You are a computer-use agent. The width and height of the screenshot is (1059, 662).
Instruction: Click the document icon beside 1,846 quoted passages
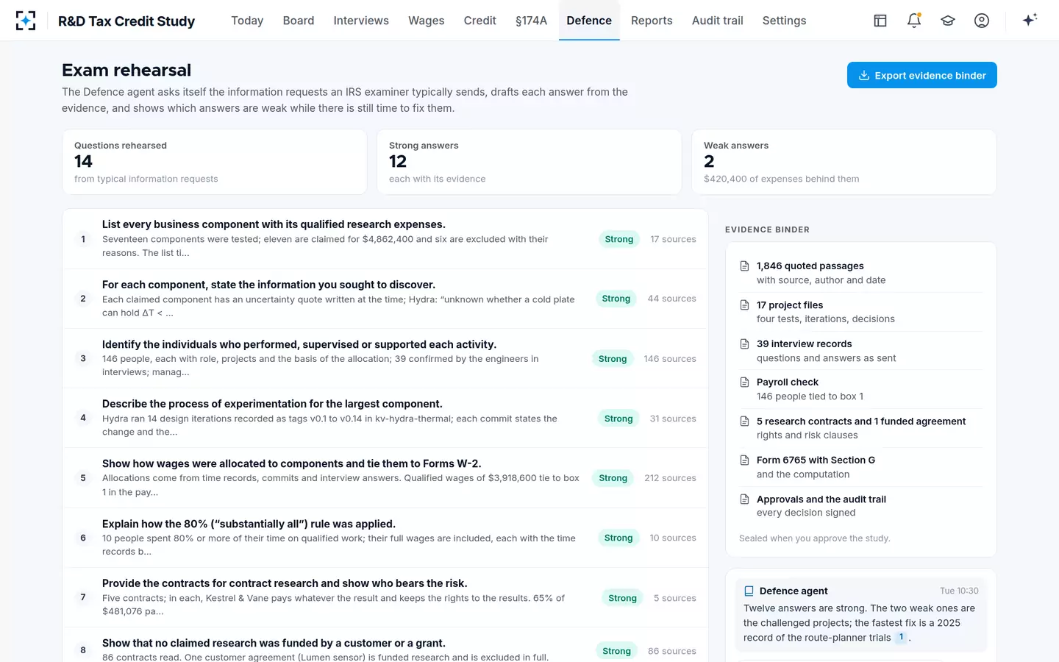tap(744, 266)
